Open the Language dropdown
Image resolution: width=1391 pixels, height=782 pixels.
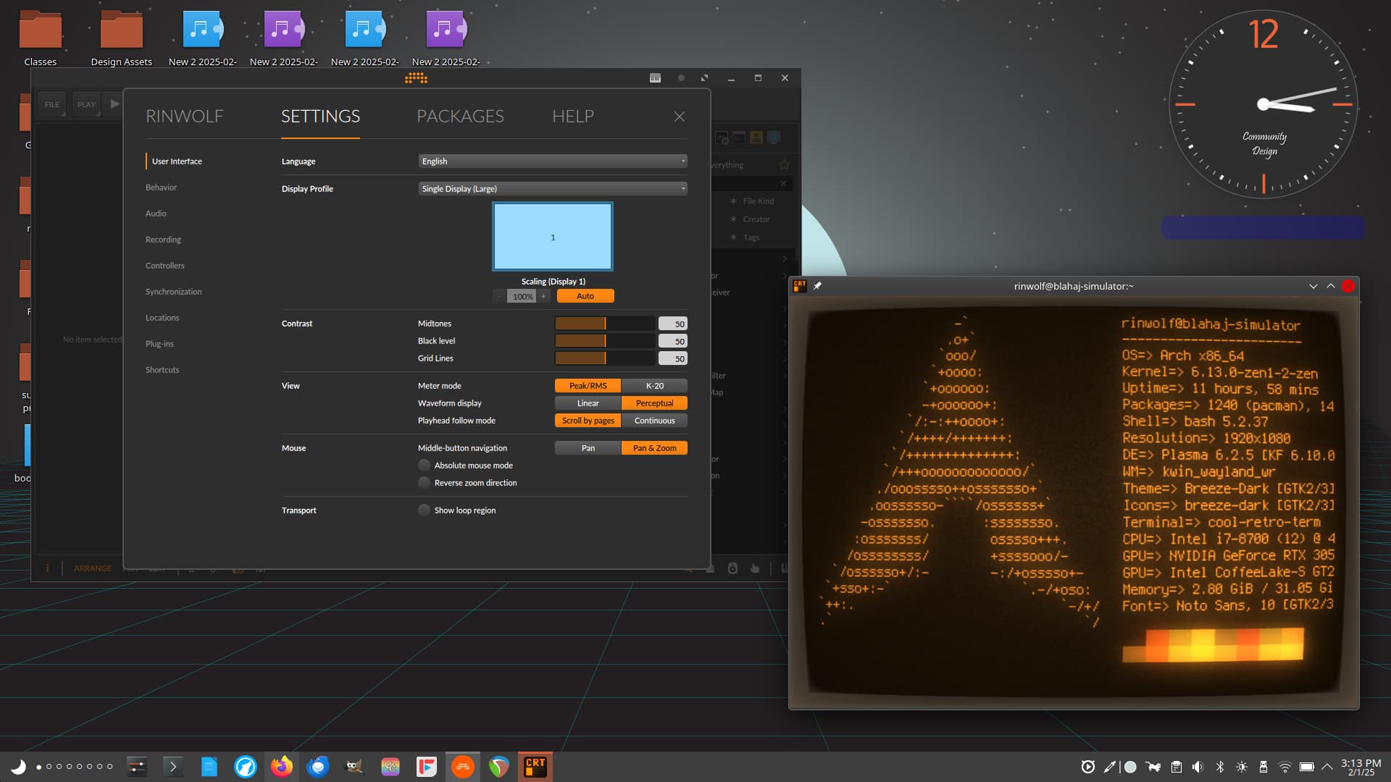(x=553, y=161)
